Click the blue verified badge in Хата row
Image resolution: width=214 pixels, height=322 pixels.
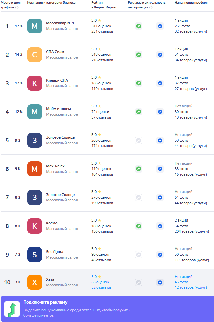click(x=160, y=282)
